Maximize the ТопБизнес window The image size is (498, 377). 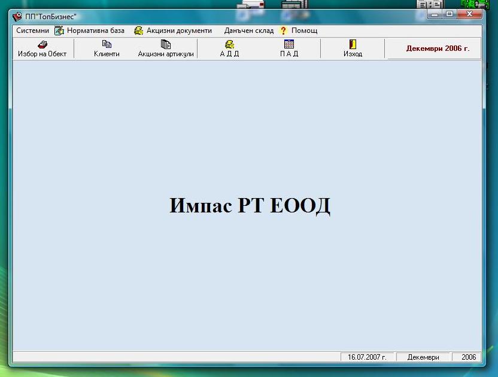click(450, 14)
